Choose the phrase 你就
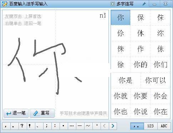This screenshot has height=133, width=173. tap(121, 96)
